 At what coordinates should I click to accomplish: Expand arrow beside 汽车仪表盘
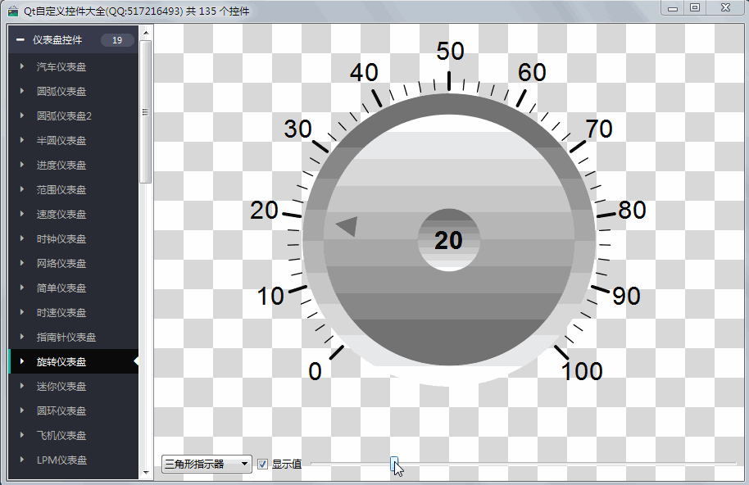click(22, 66)
